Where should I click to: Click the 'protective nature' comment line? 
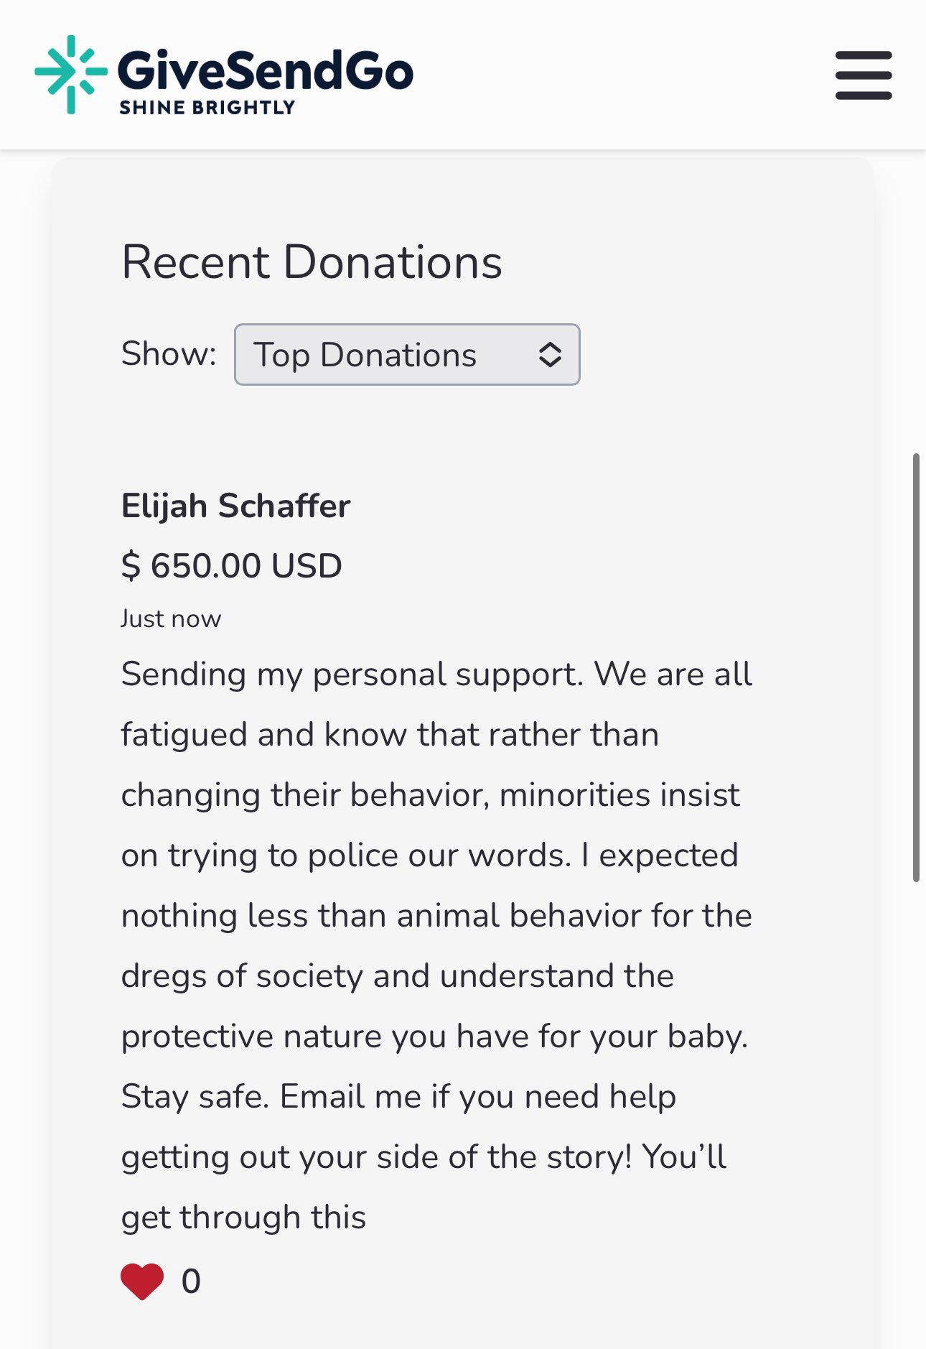pos(434,1036)
